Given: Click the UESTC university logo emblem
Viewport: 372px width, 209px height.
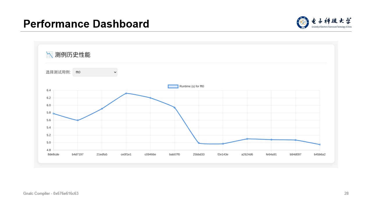Looking at the screenshot, I should 303,22.
